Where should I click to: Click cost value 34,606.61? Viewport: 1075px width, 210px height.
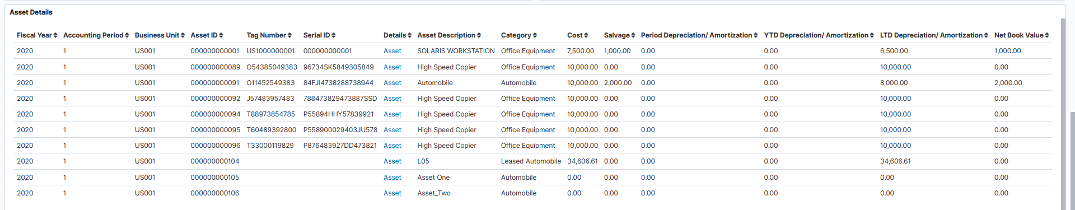[x=582, y=161]
